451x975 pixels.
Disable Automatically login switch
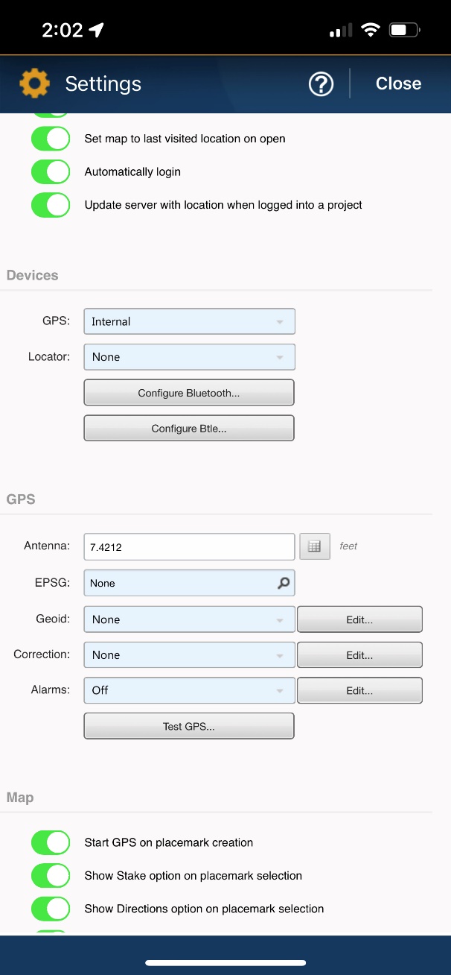tap(51, 171)
